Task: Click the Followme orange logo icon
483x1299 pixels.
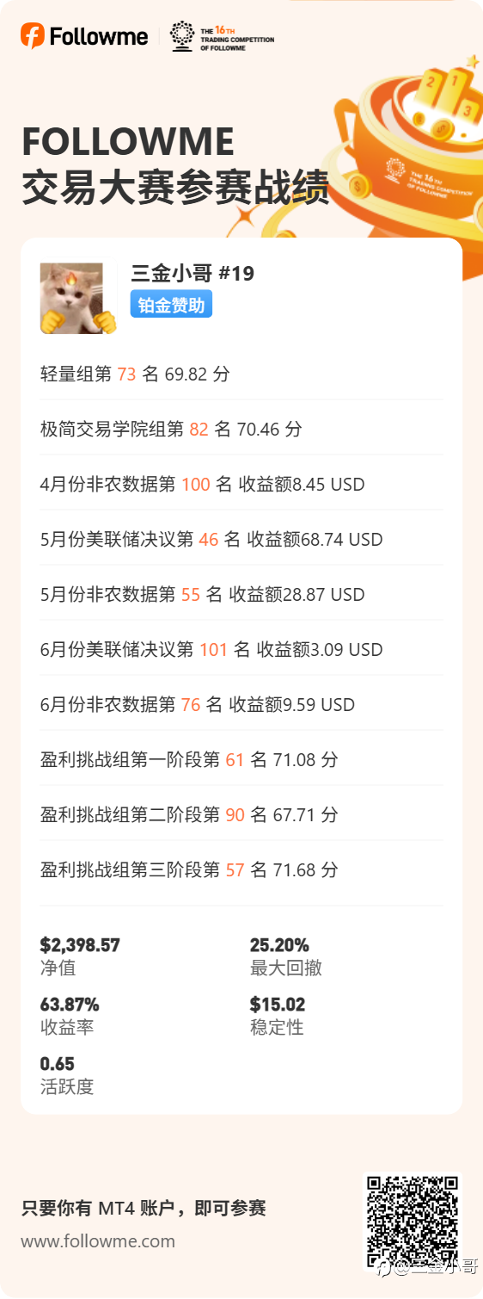Action: [32, 36]
